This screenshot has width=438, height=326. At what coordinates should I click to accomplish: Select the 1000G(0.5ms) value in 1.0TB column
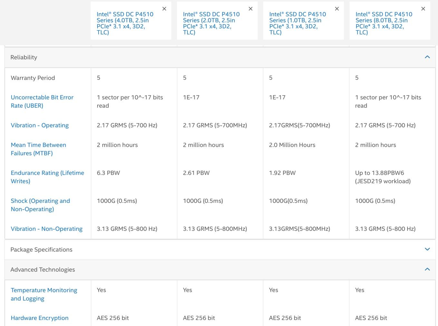pyautogui.click(x=288, y=201)
